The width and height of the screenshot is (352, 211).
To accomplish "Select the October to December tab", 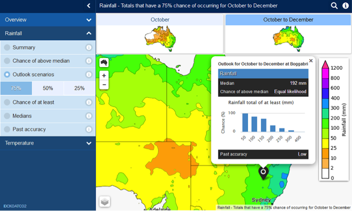I will 288,20.
